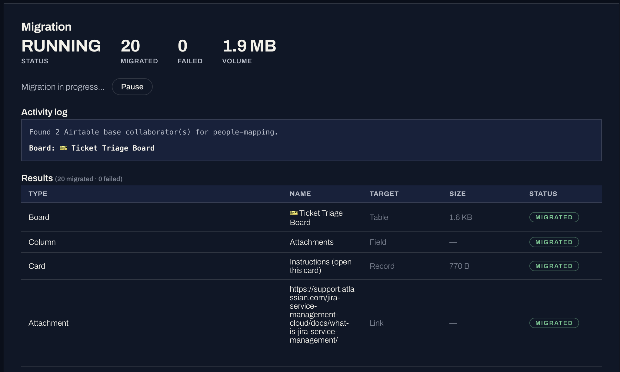Click the TARGET column header
This screenshot has height=372, width=620.
click(x=384, y=194)
